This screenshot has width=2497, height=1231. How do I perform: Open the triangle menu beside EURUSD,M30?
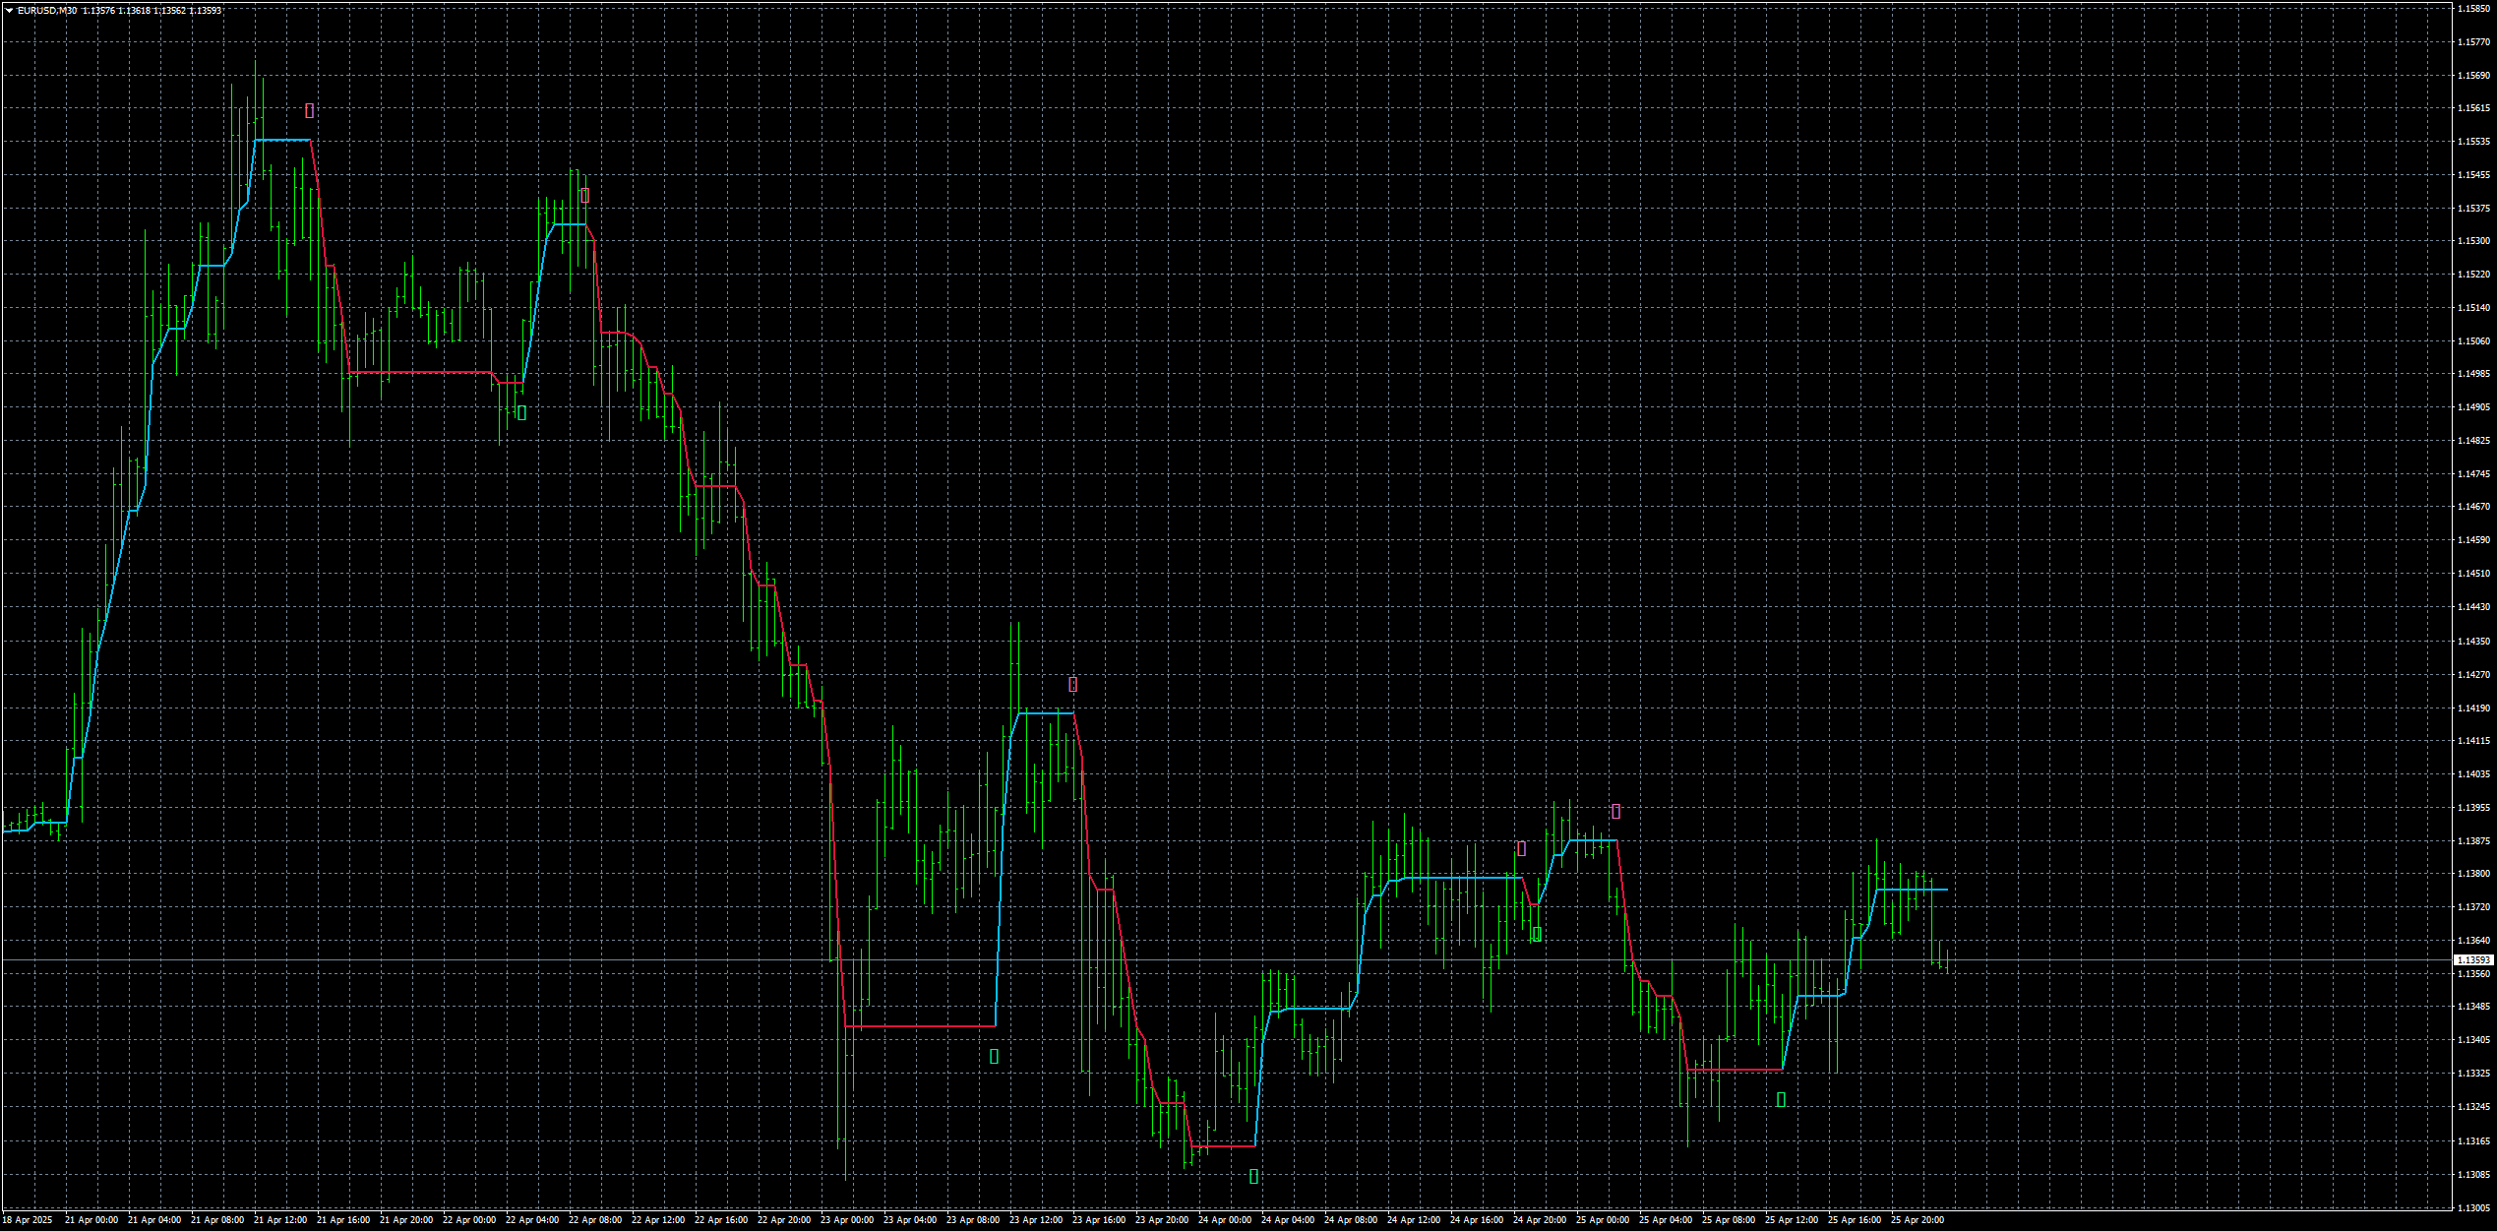pos(10,11)
